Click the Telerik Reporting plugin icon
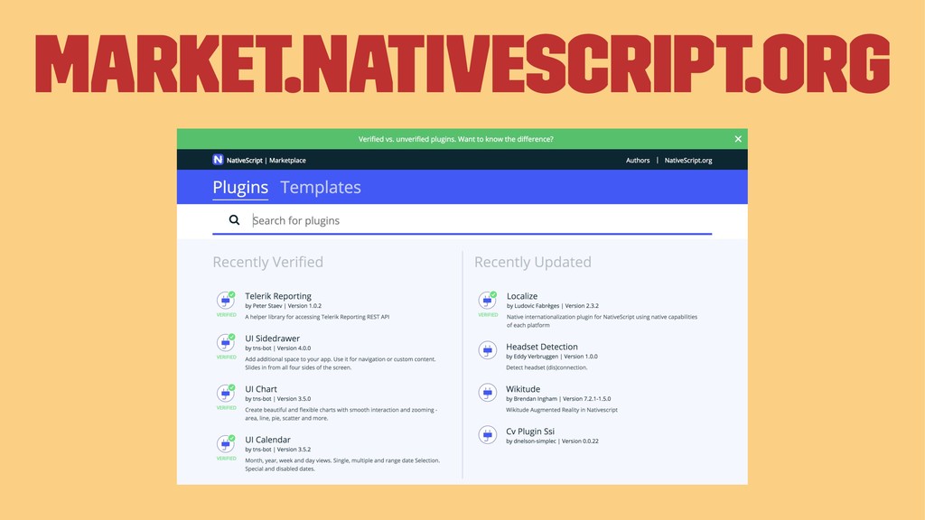The width and height of the screenshot is (925, 520). [225, 300]
